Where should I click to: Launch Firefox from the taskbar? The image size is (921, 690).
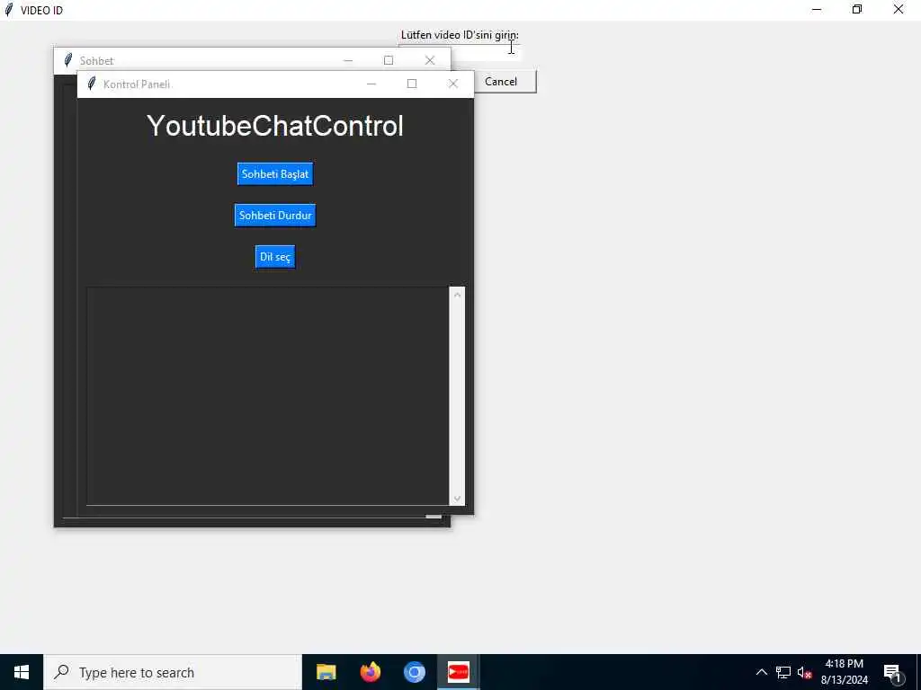[370, 672]
